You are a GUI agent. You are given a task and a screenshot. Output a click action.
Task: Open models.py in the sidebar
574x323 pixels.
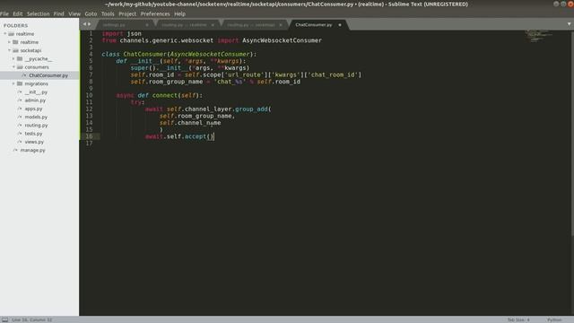coord(36,117)
